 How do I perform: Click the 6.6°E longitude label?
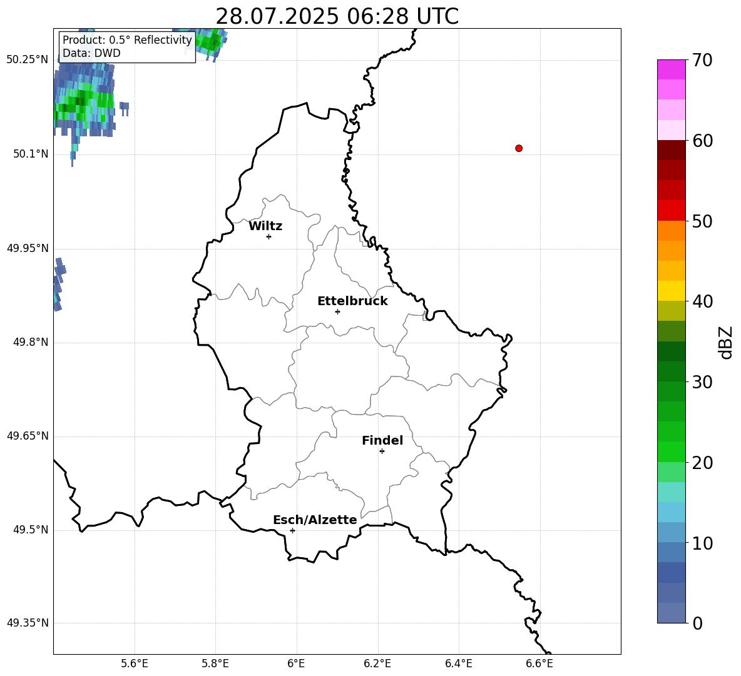click(539, 663)
